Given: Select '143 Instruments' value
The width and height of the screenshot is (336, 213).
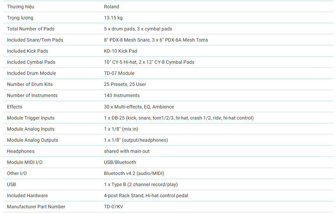Looking at the screenshot, I should coord(122,96).
